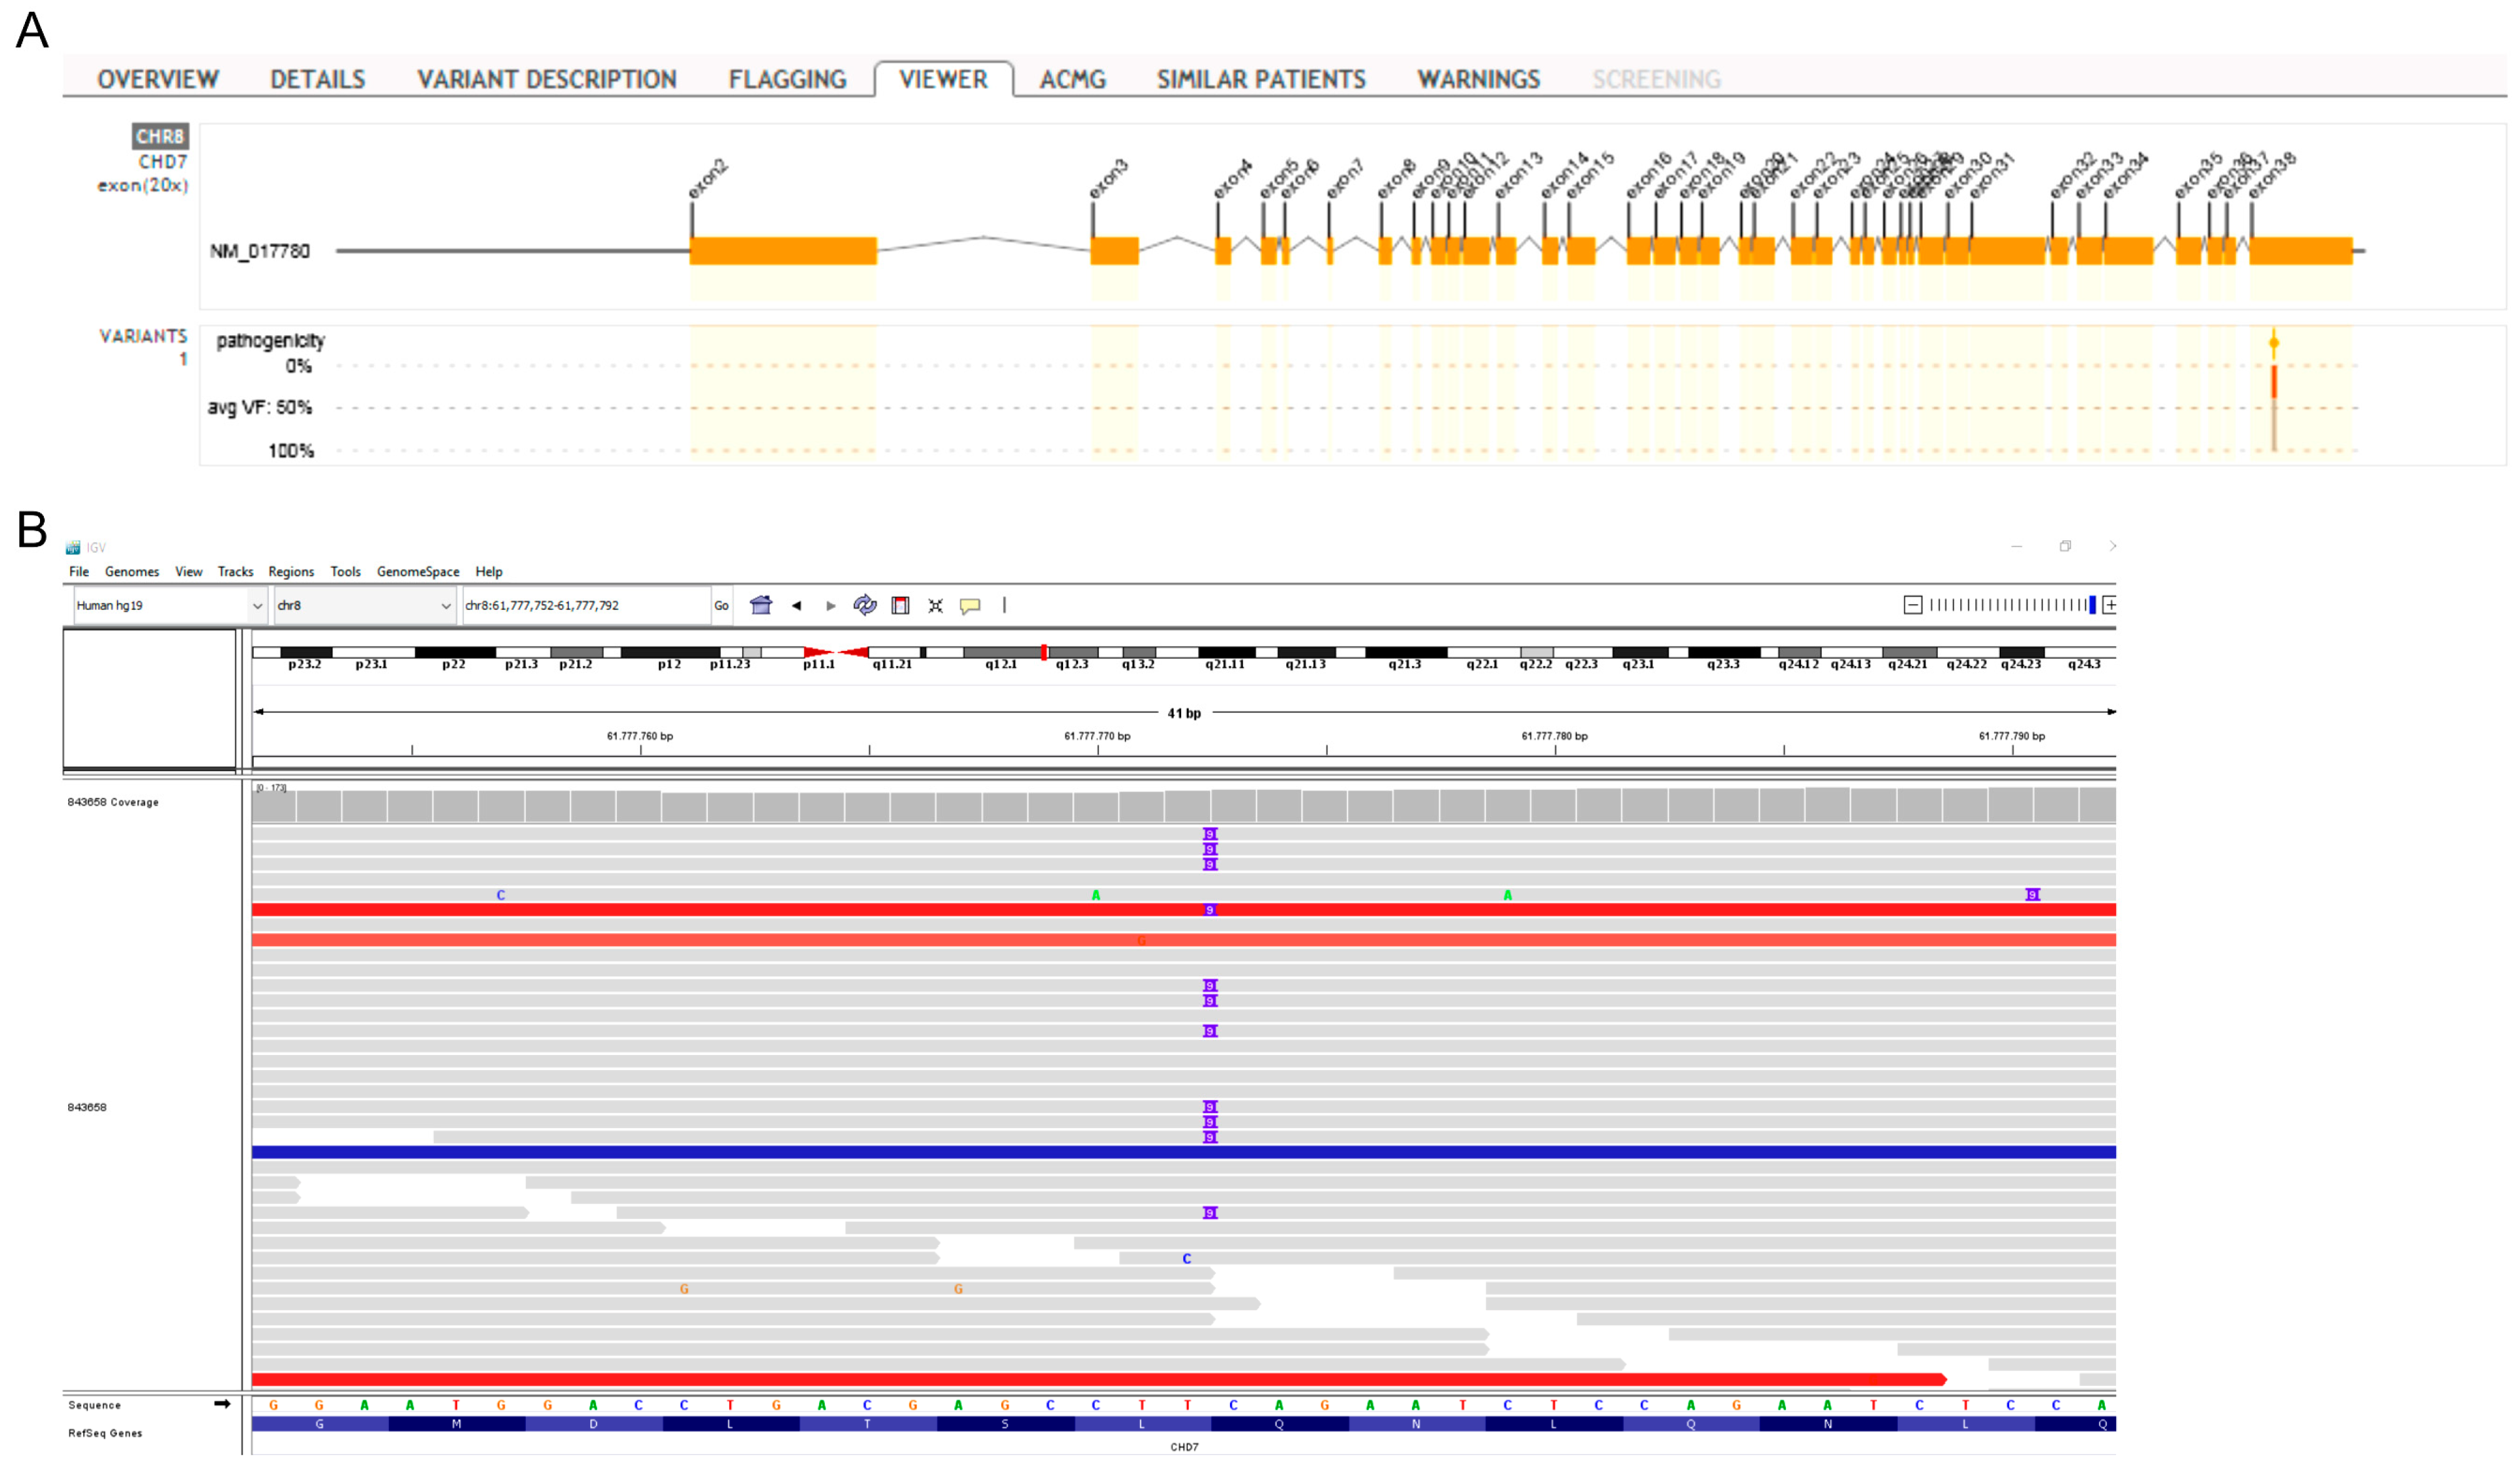Click the define region of interest icon
This screenshot has width=2520, height=1464.
tap(900, 605)
